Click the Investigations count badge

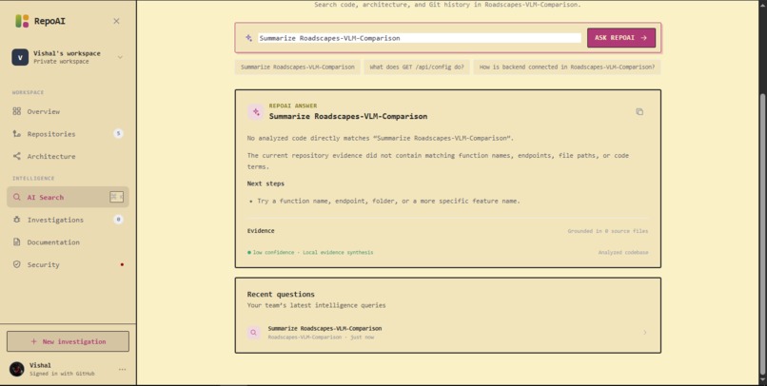click(118, 220)
